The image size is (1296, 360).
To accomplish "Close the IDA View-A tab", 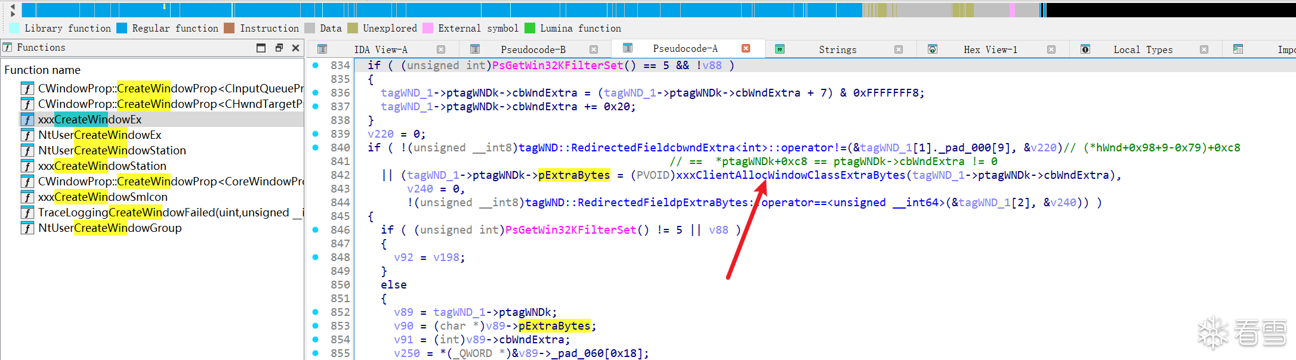I will tap(441, 49).
